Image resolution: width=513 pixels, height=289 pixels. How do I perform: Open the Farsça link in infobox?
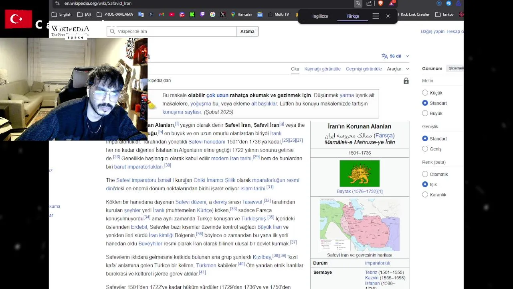[384, 136]
